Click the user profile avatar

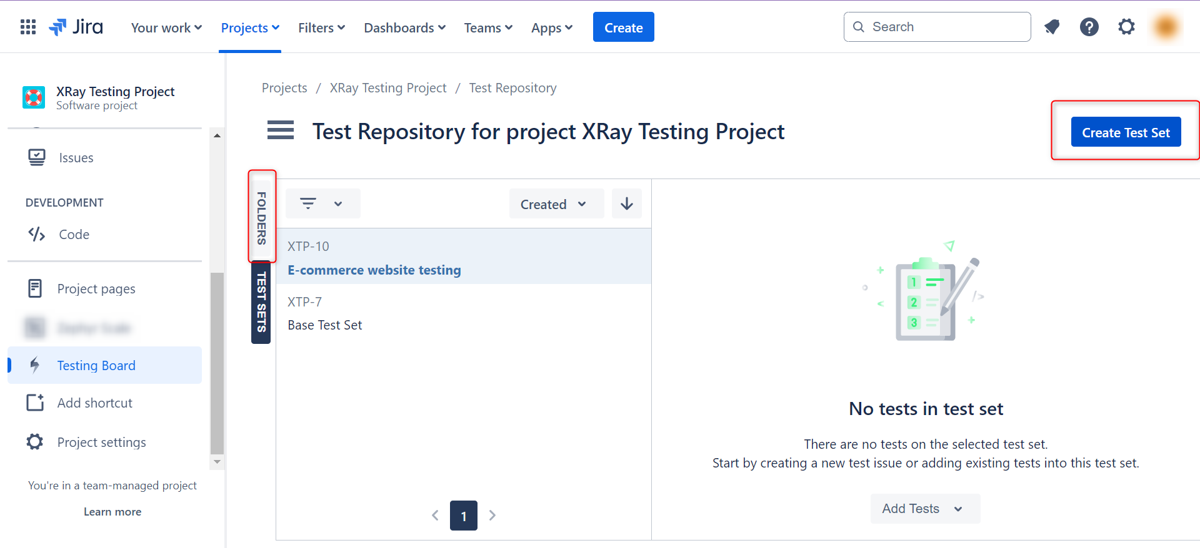[x=1166, y=27]
